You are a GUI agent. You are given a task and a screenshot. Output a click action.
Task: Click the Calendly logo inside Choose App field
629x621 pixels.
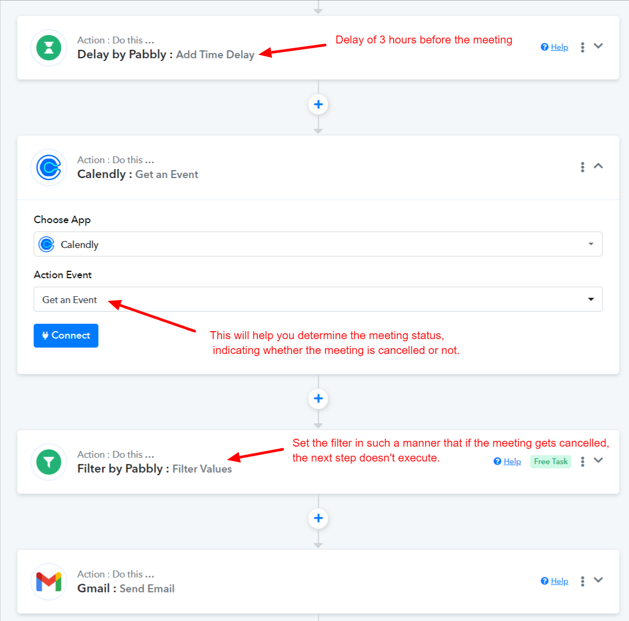point(47,244)
